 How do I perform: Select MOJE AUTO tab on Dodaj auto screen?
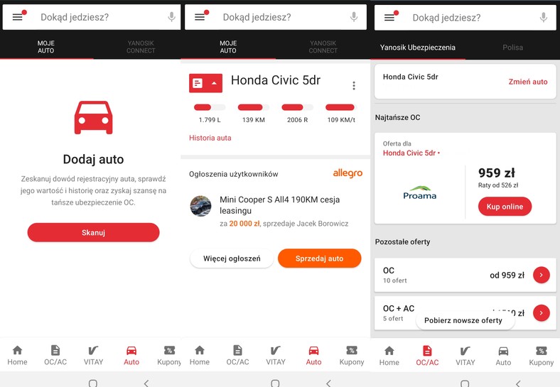point(46,47)
